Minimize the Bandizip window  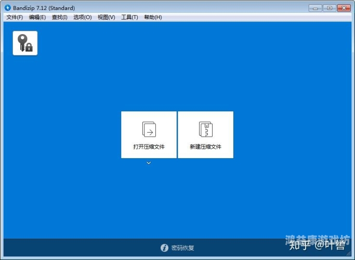point(315,8)
